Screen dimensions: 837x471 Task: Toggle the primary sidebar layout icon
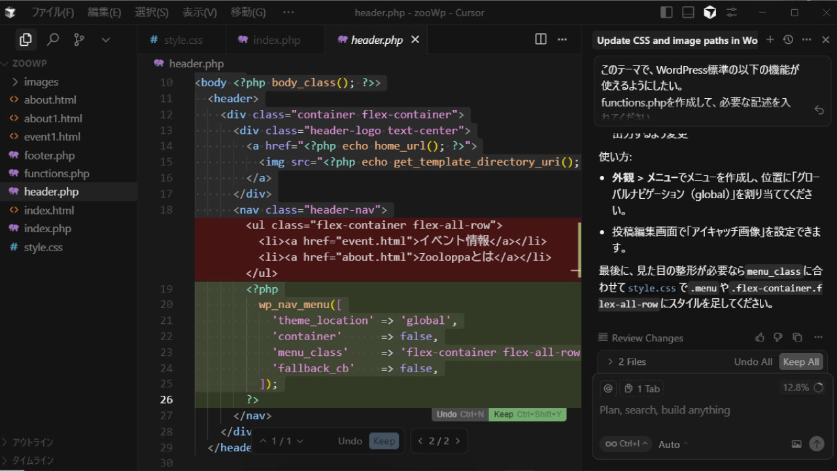click(666, 12)
